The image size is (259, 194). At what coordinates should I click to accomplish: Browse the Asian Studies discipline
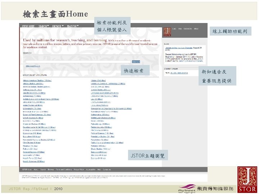tap(33, 105)
